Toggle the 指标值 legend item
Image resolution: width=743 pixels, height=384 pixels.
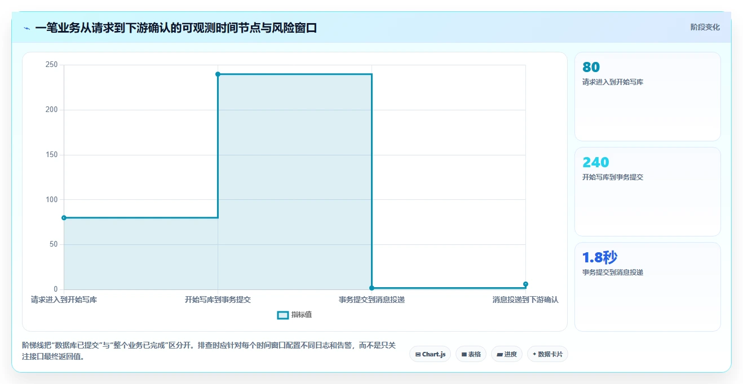[x=294, y=315]
